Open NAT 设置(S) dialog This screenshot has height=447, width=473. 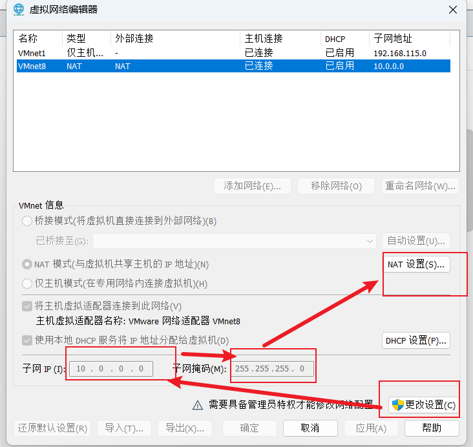coord(416,265)
